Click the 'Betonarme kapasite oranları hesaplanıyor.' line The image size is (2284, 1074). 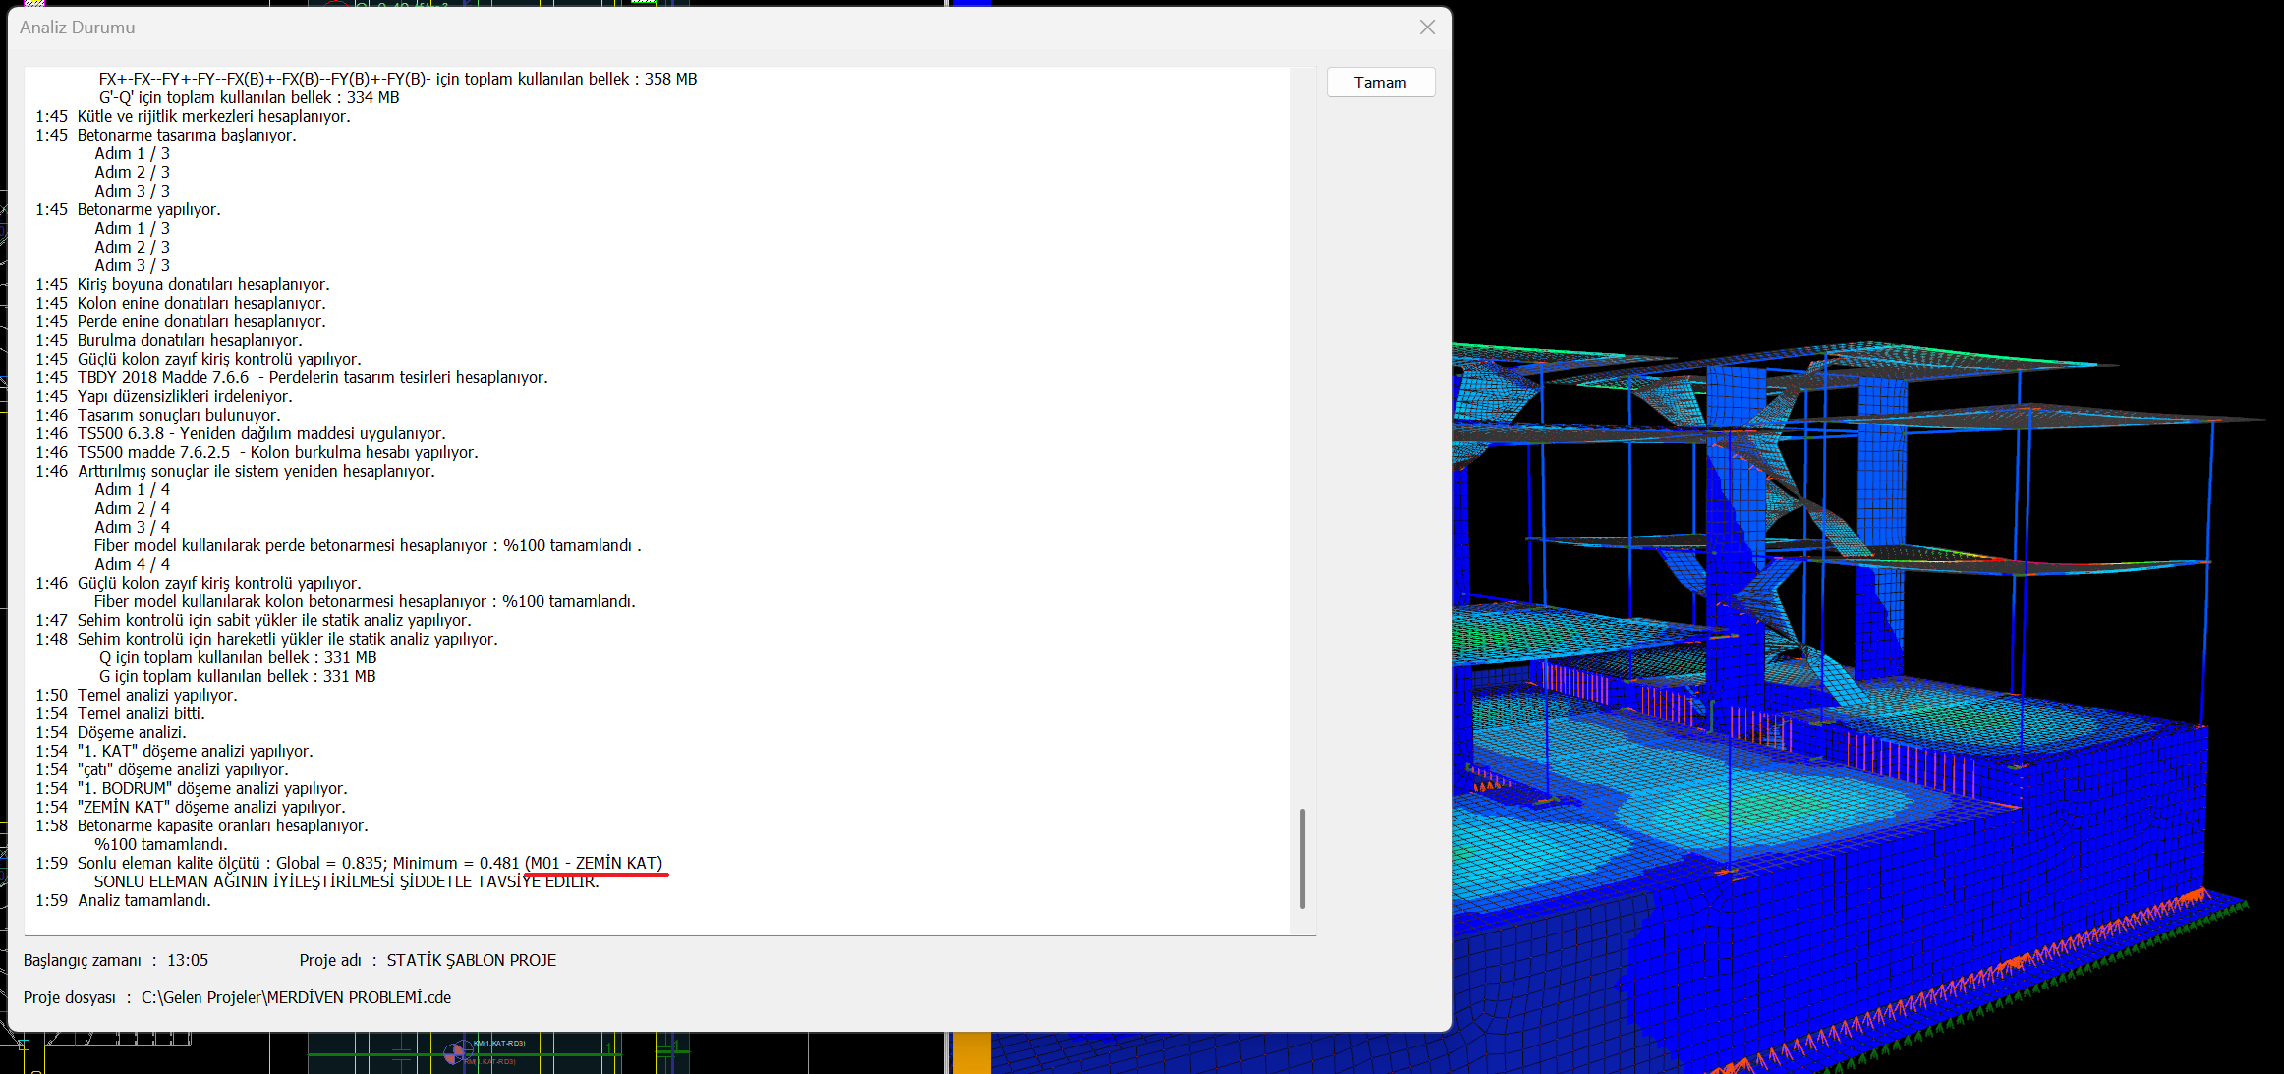tap(223, 825)
